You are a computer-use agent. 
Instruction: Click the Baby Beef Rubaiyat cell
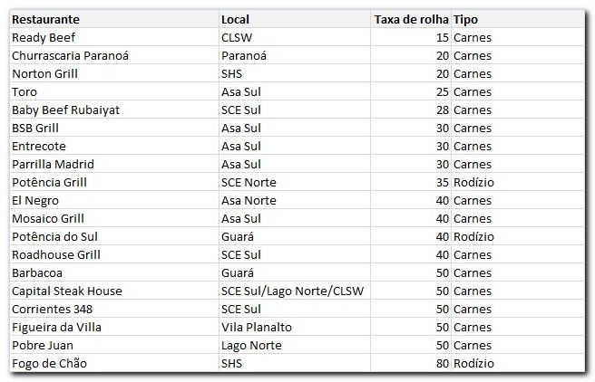tap(66, 110)
